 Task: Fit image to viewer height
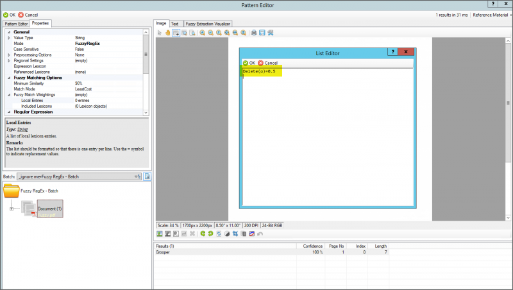244,33
